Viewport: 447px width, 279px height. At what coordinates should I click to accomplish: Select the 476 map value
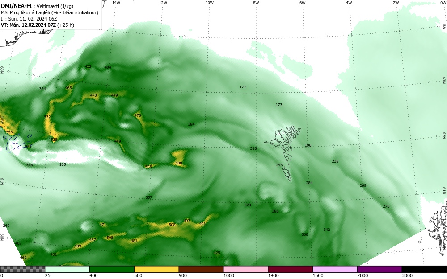pos(138,115)
